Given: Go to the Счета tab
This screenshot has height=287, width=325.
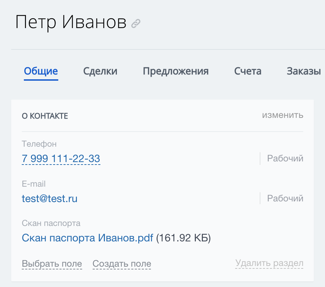Looking at the screenshot, I should coord(248,71).
